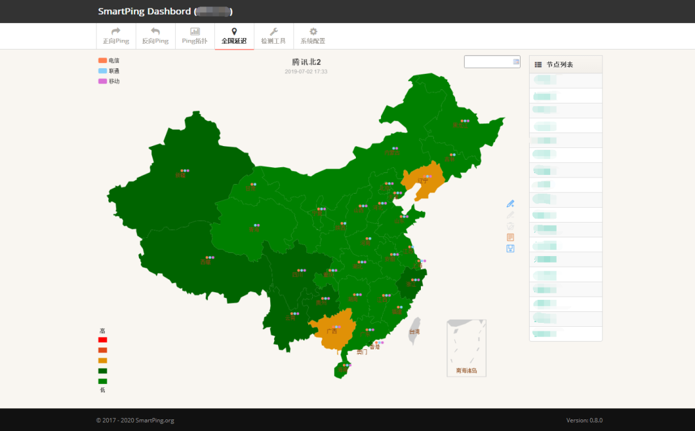Viewport: 695px width, 431px height.
Task: Click the 检测工具 wrench icon
Action: [x=273, y=32]
